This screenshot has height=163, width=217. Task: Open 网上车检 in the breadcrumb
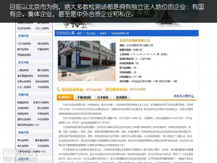click(x=91, y=33)
